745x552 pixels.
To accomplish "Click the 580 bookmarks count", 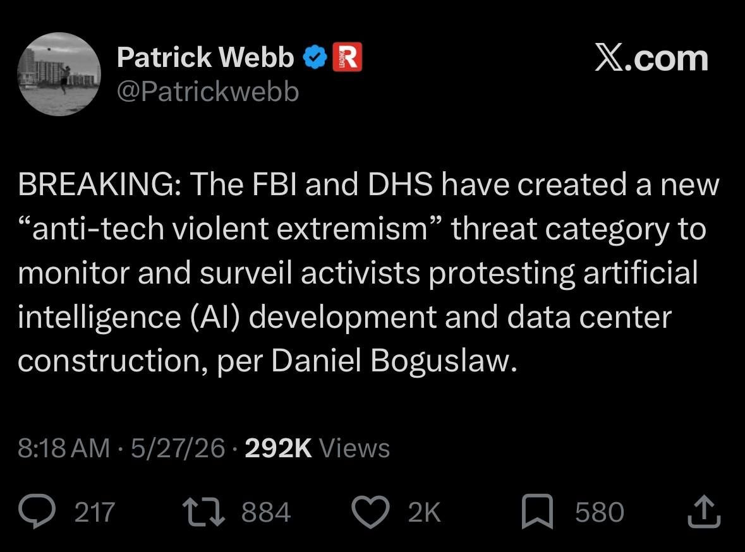I will tap(600, 512).
